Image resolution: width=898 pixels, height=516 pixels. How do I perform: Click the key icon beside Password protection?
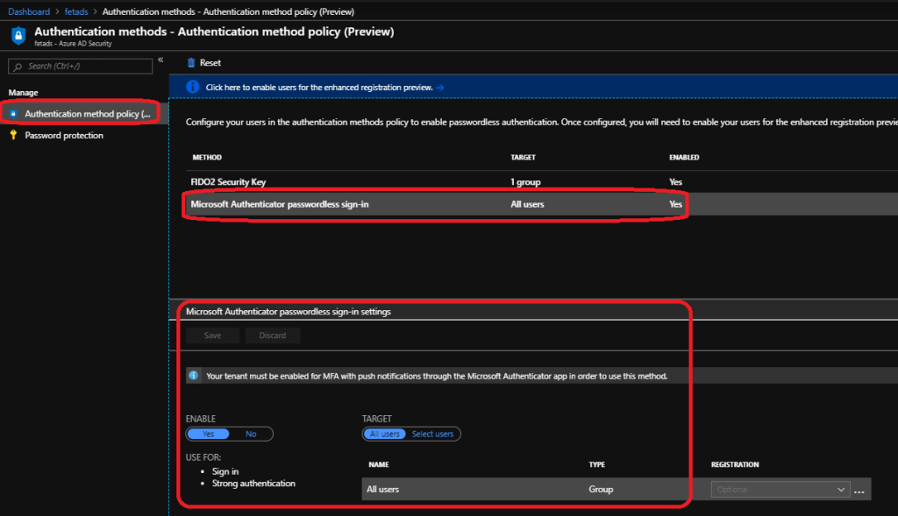pos(11,136)
